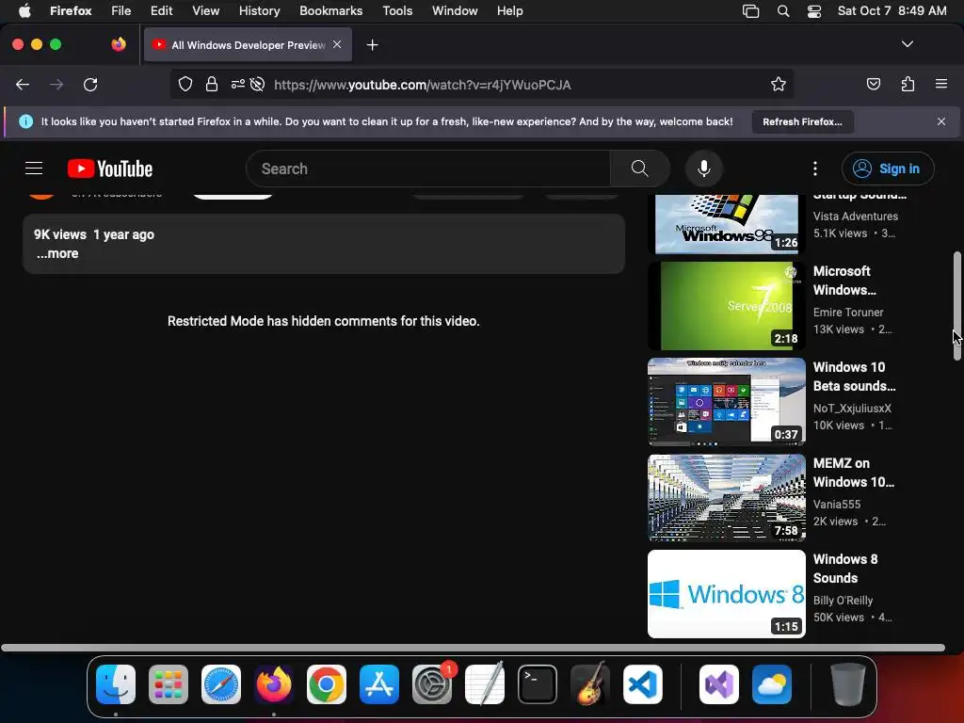
Task: Open the Windows 8 Sounds video title
Action: pyautogui.click(x=845, y=569)
